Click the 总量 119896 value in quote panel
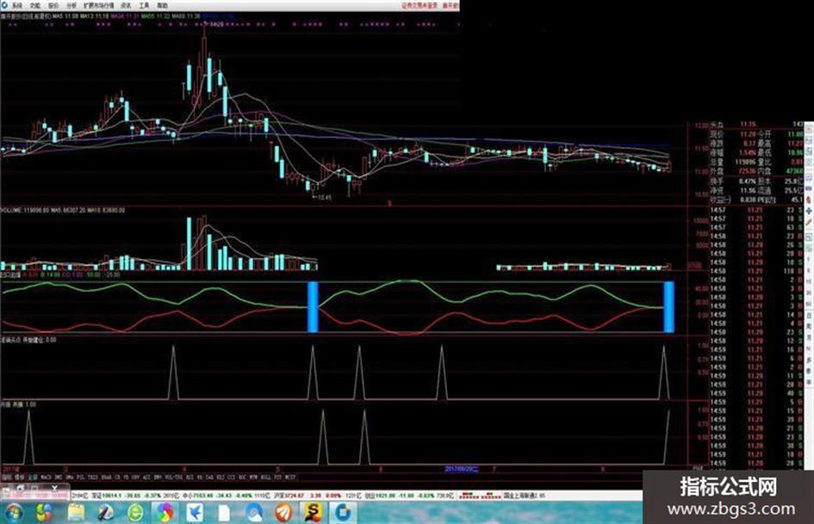This screenshot has width=814, height=524. (x=745, y=162)
